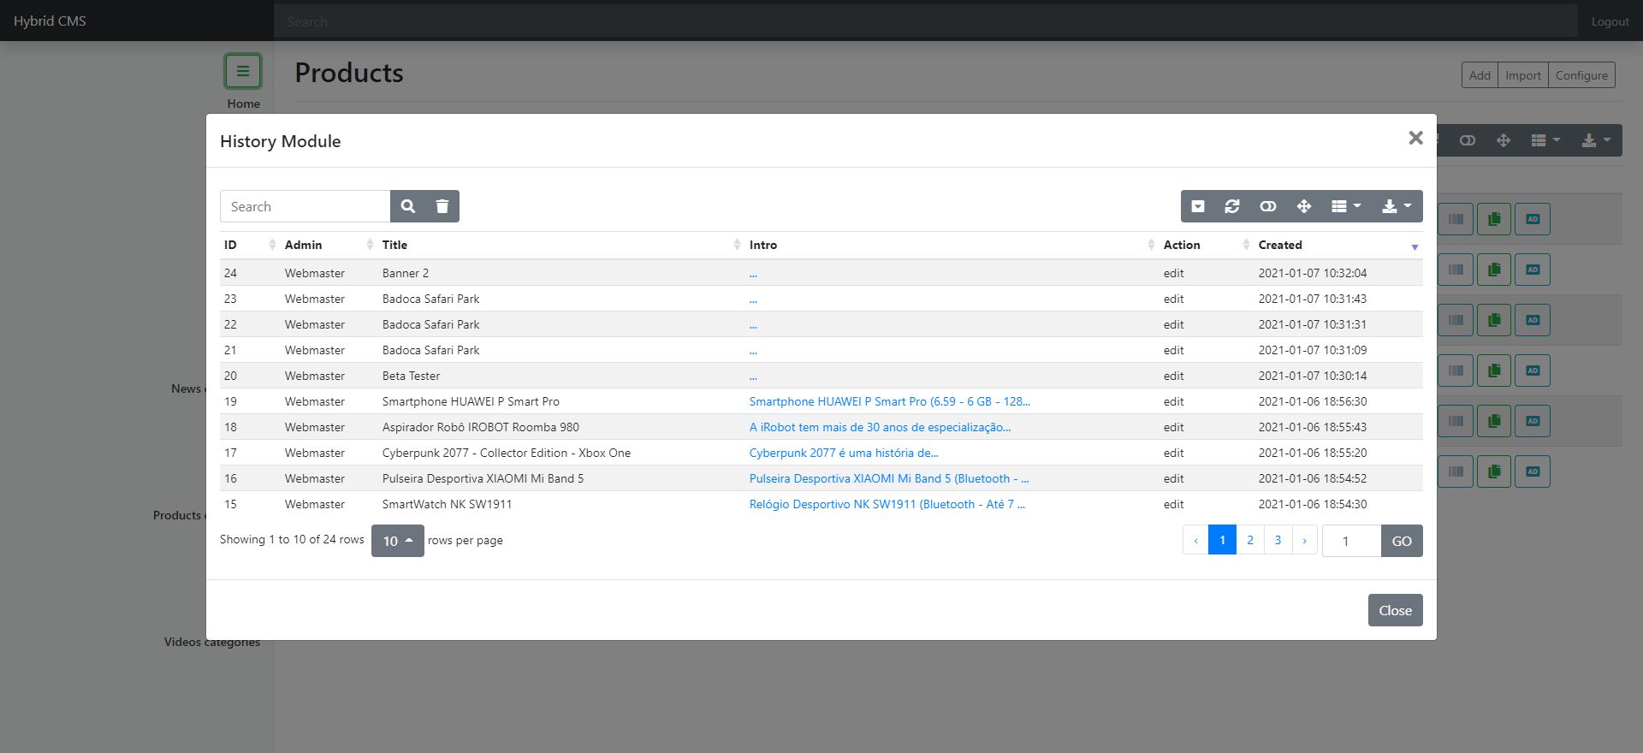
Task: Expand the 10 rows per page dropdown
Action: (398, 541)
